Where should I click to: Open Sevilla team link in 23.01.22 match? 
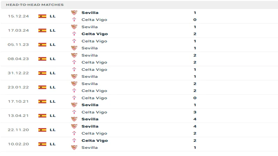coord(90,84)
